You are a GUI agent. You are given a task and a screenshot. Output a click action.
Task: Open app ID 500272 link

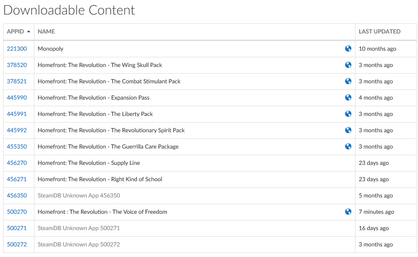(x=17, y=244)
